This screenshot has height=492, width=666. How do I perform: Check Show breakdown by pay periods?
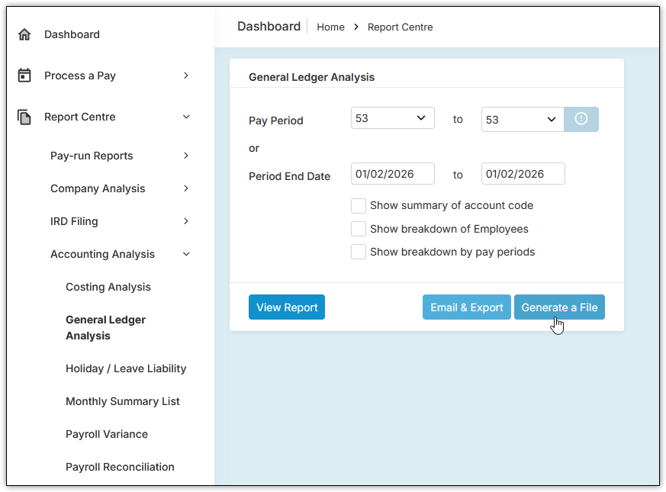(x=359, y=252)
